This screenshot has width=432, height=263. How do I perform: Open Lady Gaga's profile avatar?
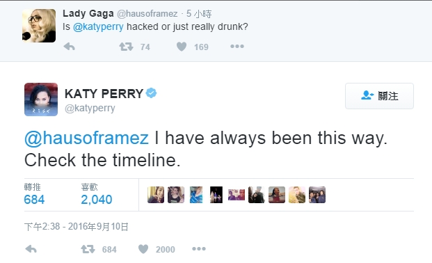39,26
